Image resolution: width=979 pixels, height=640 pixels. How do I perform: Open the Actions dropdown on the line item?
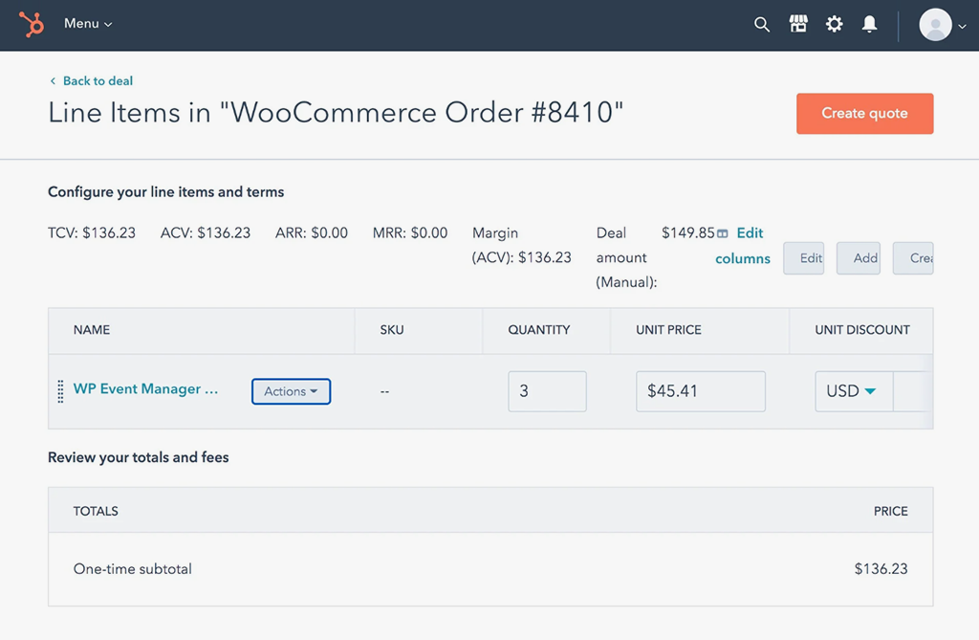point(291,391)
